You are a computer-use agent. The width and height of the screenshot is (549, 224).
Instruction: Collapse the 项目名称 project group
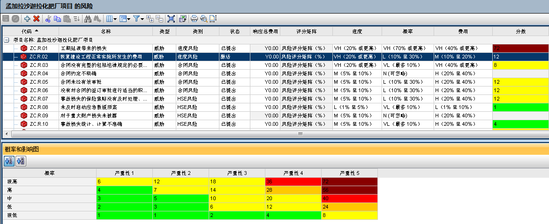pos(7,40)
